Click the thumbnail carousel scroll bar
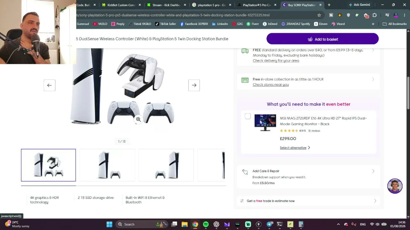This screenshot has height=230, width=410. click(48, 186)
